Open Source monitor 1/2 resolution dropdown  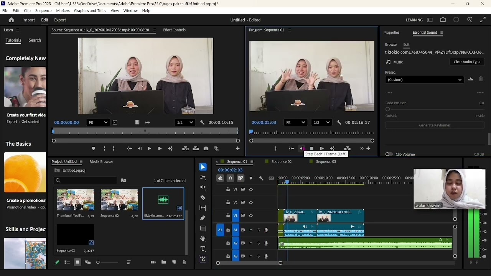coord(185,122)
